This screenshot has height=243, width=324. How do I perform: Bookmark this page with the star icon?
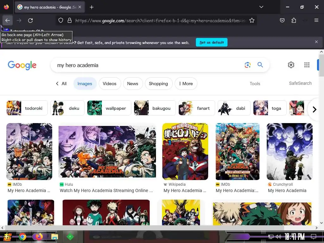point(252,21)
